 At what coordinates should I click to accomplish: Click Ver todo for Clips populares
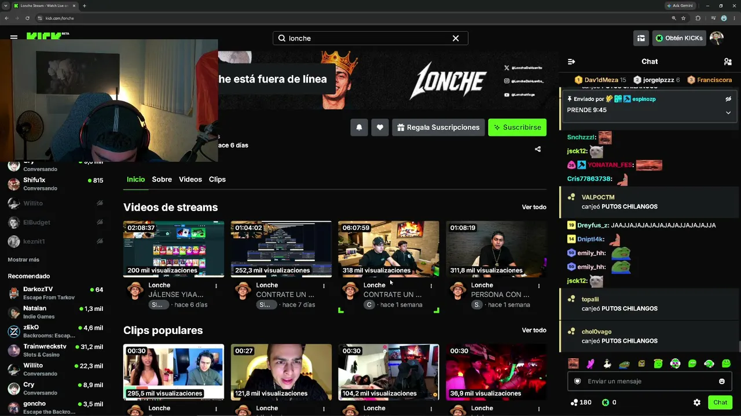tap(534, 330)
